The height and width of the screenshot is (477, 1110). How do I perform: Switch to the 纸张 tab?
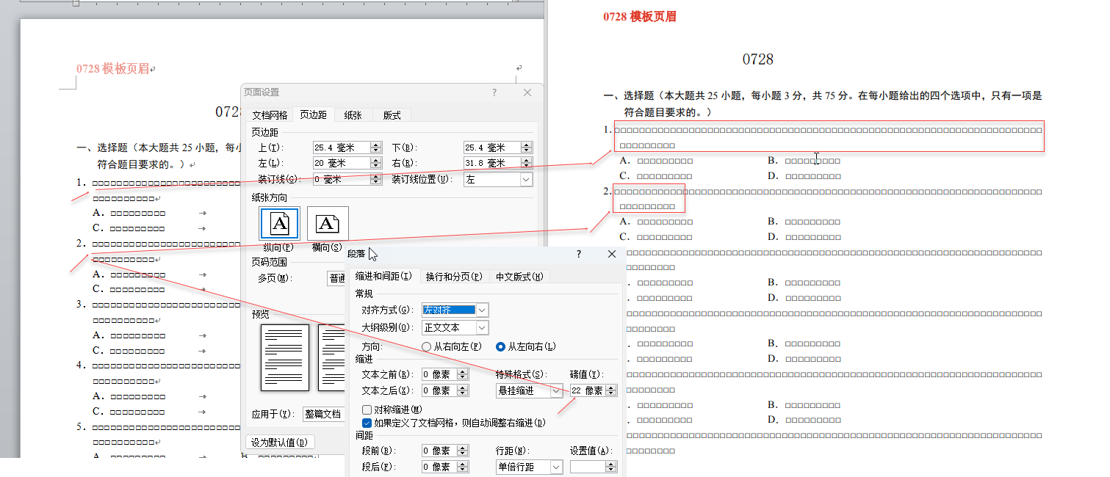[353, 115]
